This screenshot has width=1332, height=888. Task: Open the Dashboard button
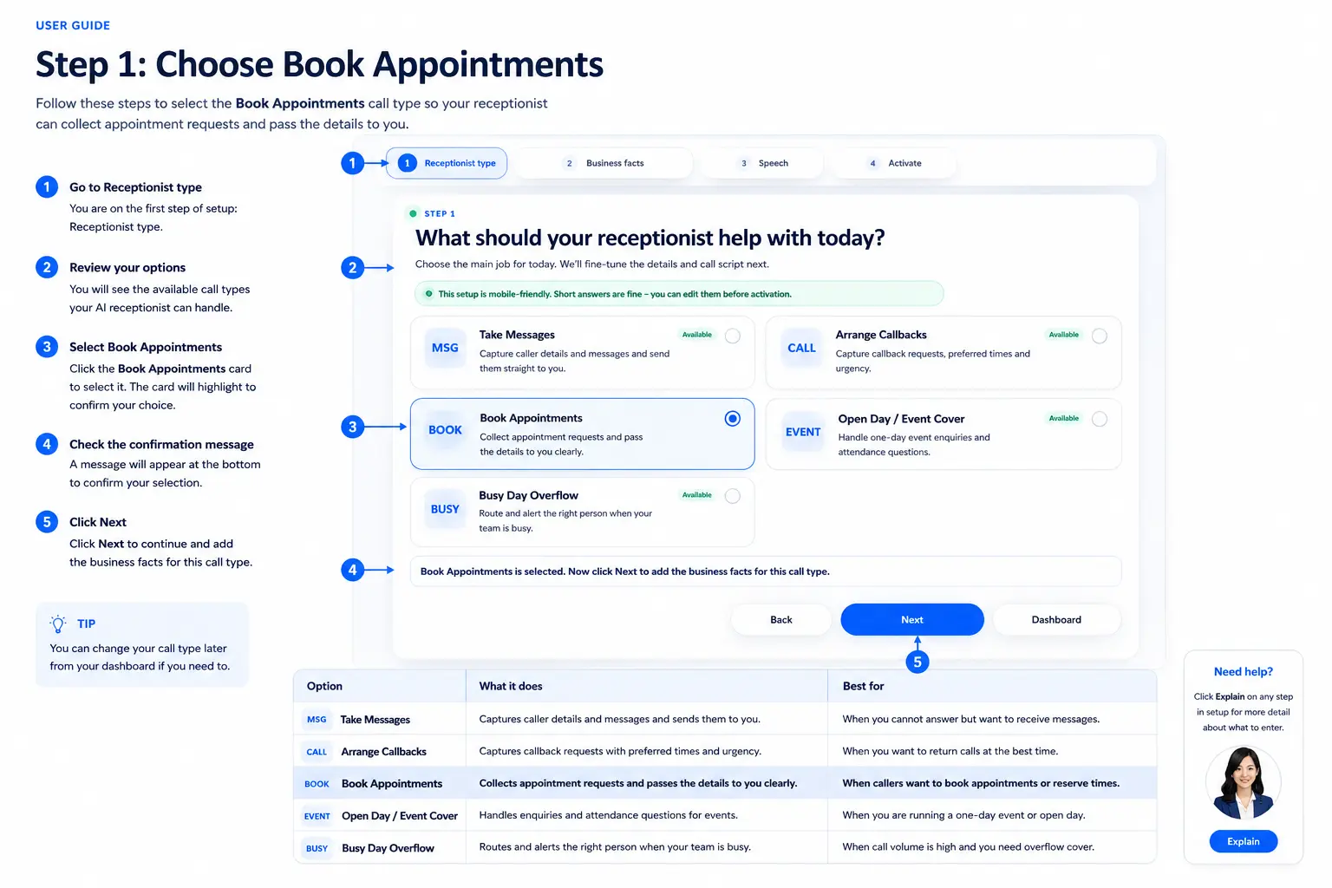pyautogui.click(x=1056, y=620)
